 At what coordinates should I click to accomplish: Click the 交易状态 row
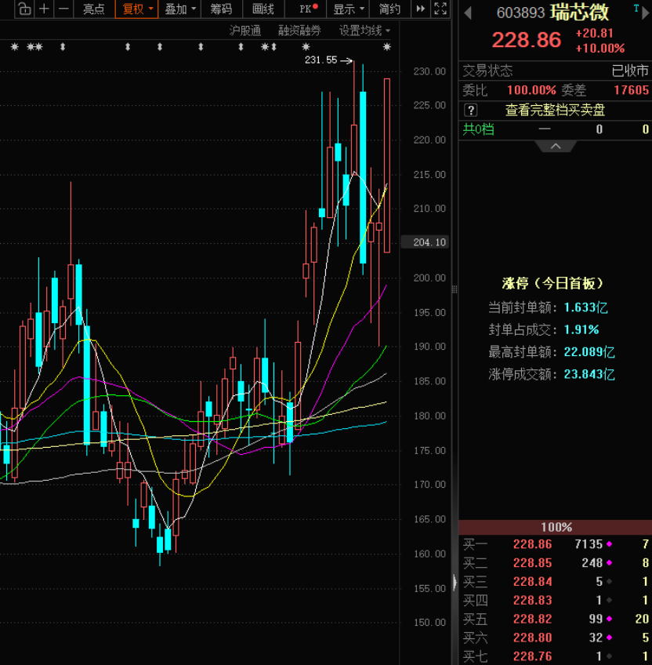click(x=556, y=71)
